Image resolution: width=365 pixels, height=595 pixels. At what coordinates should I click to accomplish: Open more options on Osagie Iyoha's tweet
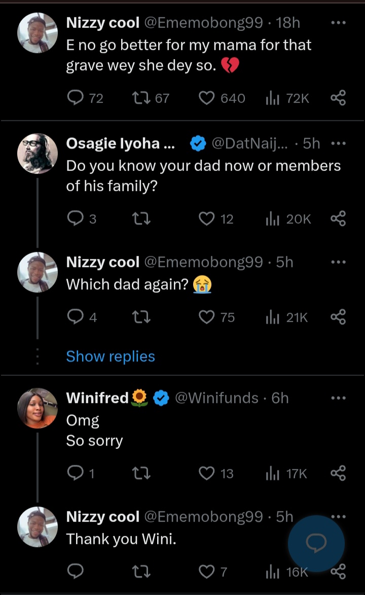[338, 144]
